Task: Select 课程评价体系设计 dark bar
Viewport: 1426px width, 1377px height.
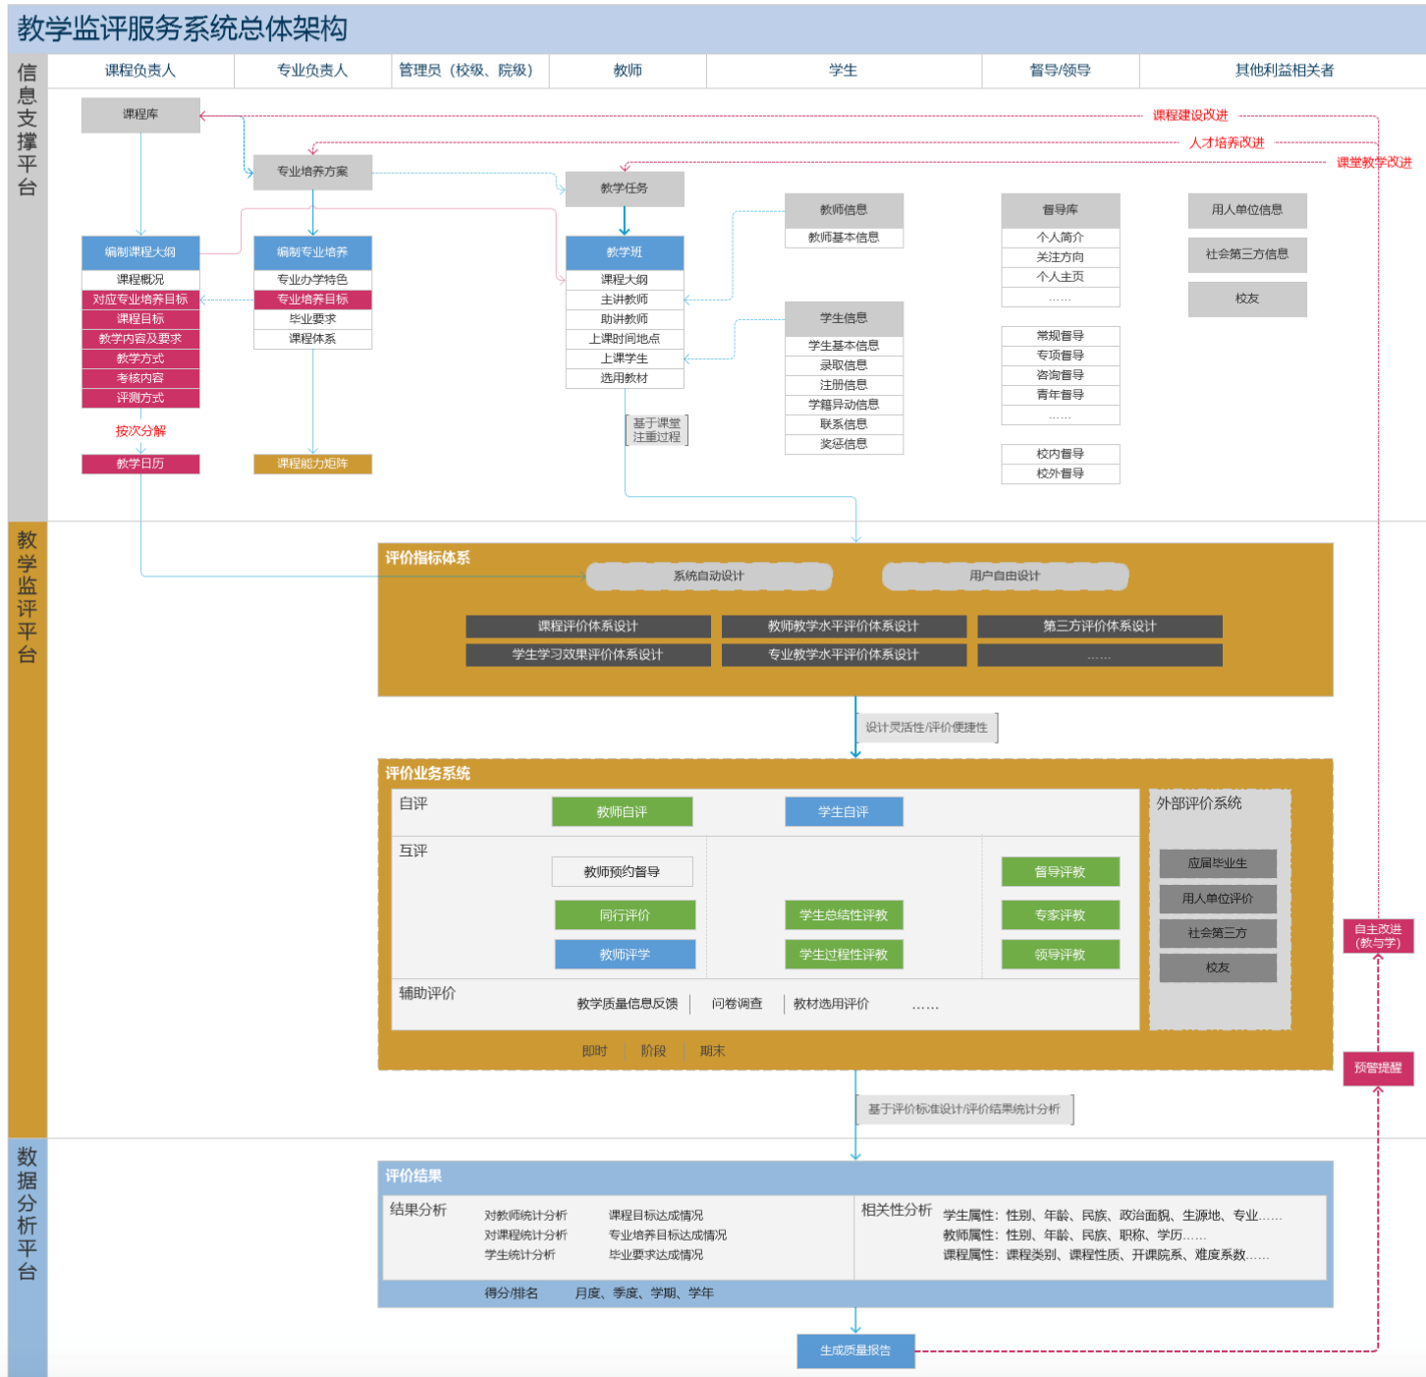Action: pyautogui.click(x=587, y=627)
